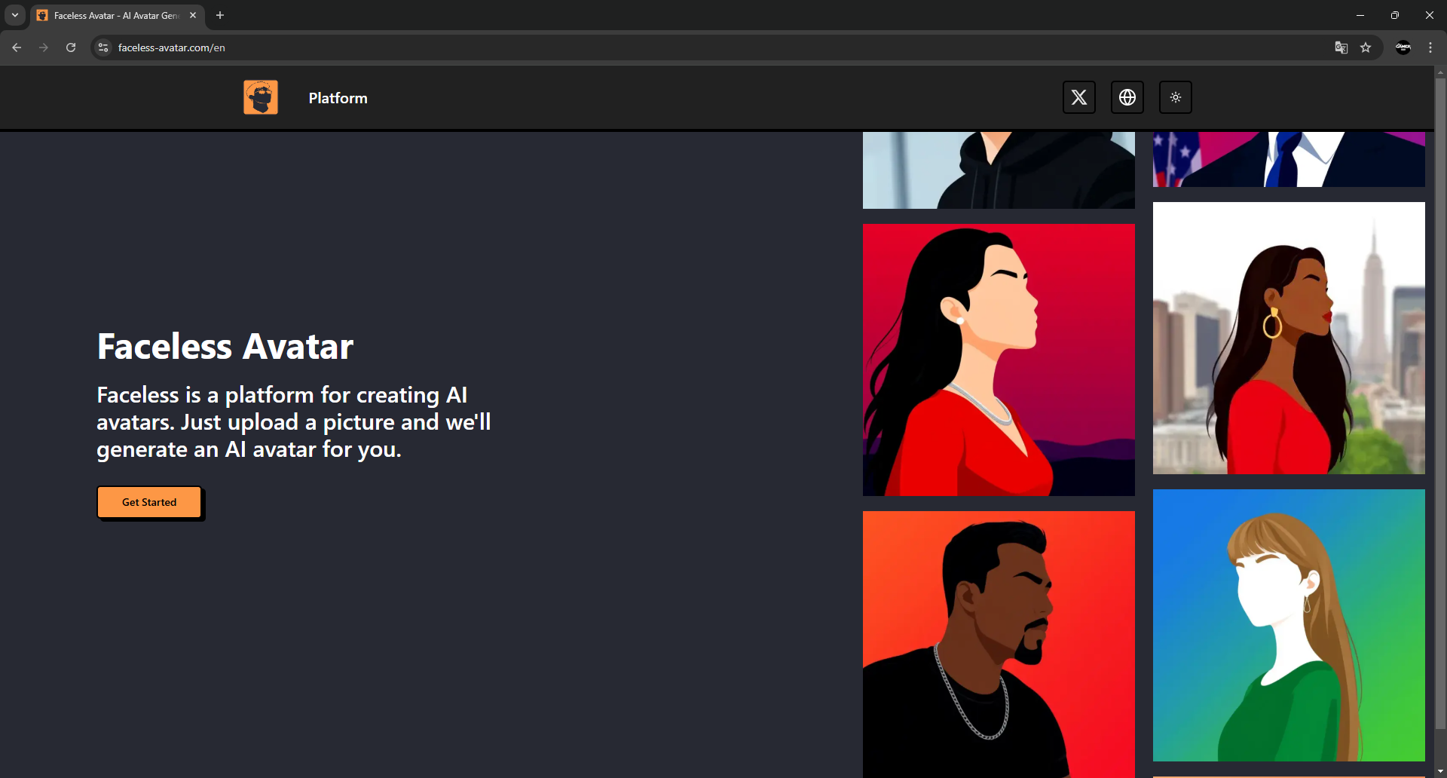
Task: Click the scrollbar up arrow
Action: click(x=1440, y=72)
